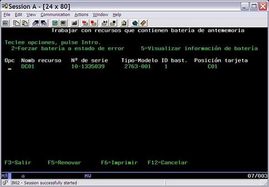Click the globe Support icon in toolbar
The height and width of the screenshot is (187, 269).
coord(135,23)
